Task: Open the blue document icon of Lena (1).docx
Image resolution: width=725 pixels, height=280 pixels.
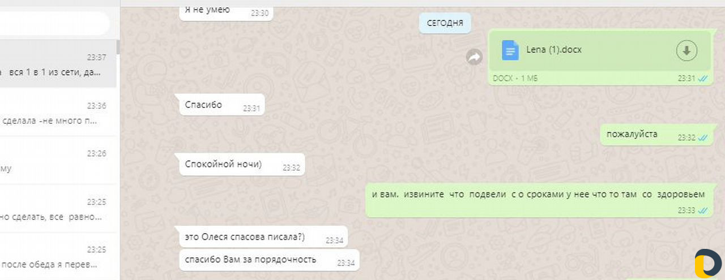Action: click(510, 50)
